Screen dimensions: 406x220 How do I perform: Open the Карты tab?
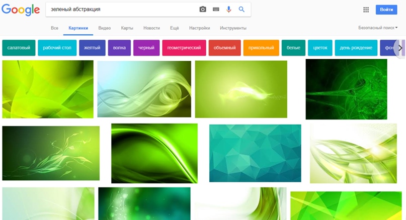coord(127,28)
